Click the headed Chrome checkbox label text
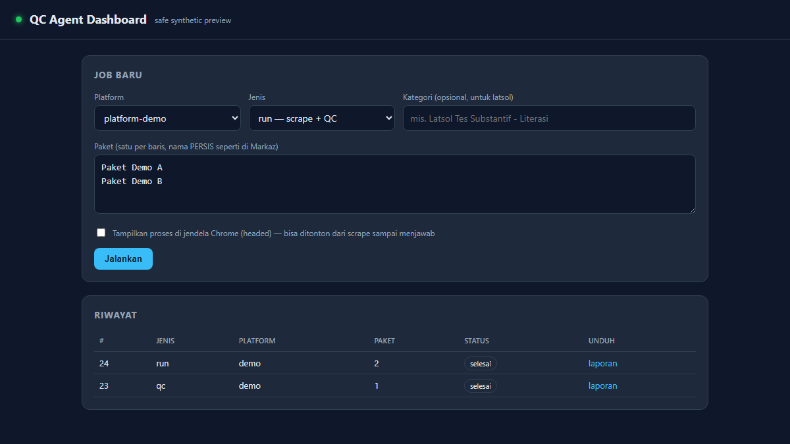The height and width of the screenshot is (444, 790). [273, 234]
